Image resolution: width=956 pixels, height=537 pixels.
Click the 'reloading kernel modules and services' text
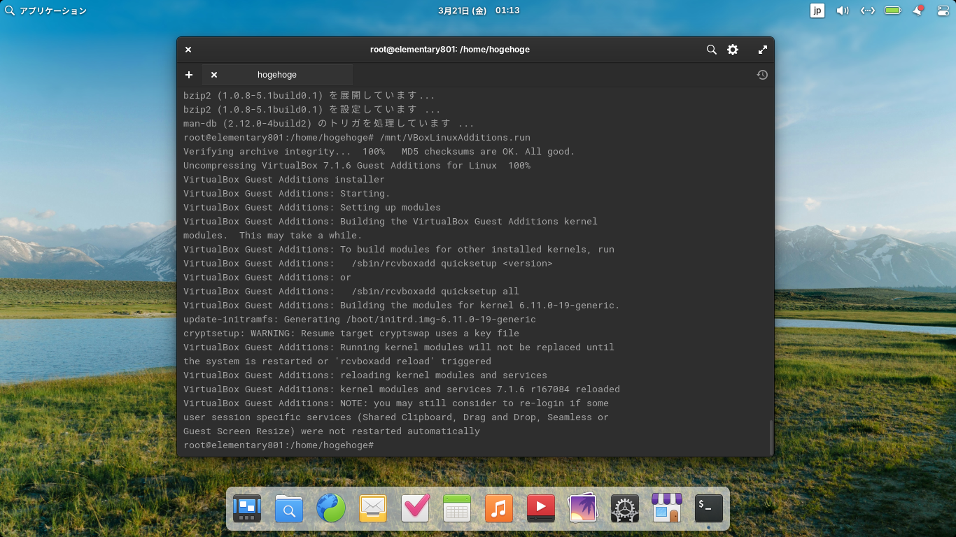tap(444, 375)
